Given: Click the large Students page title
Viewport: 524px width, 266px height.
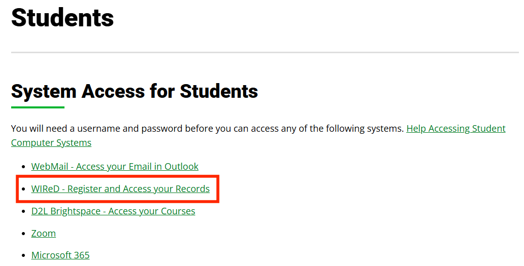Looking at the screenshot, I should pyautogui.click(x=62, y=18).
